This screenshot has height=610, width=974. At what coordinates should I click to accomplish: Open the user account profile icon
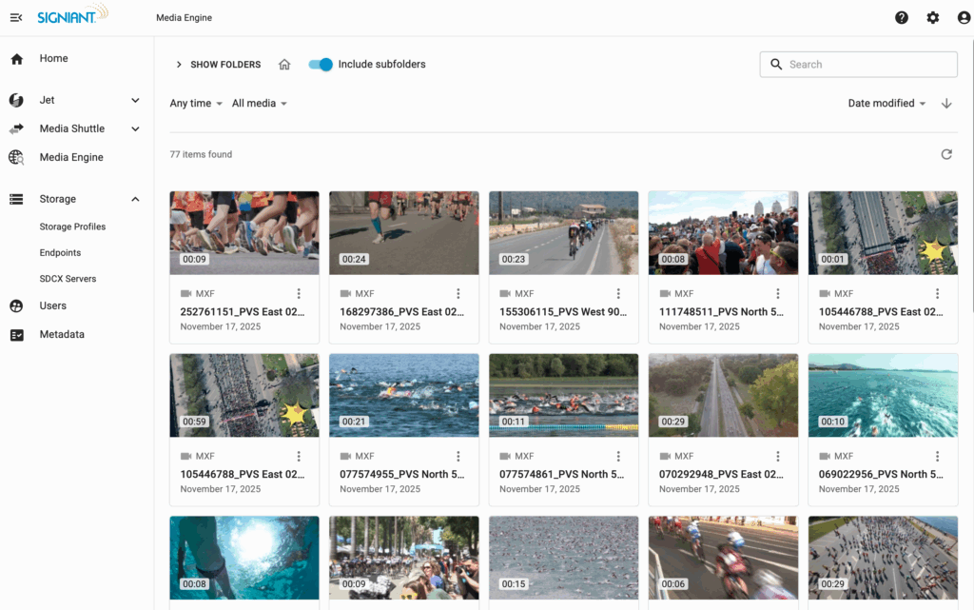(x=964, y=18)
